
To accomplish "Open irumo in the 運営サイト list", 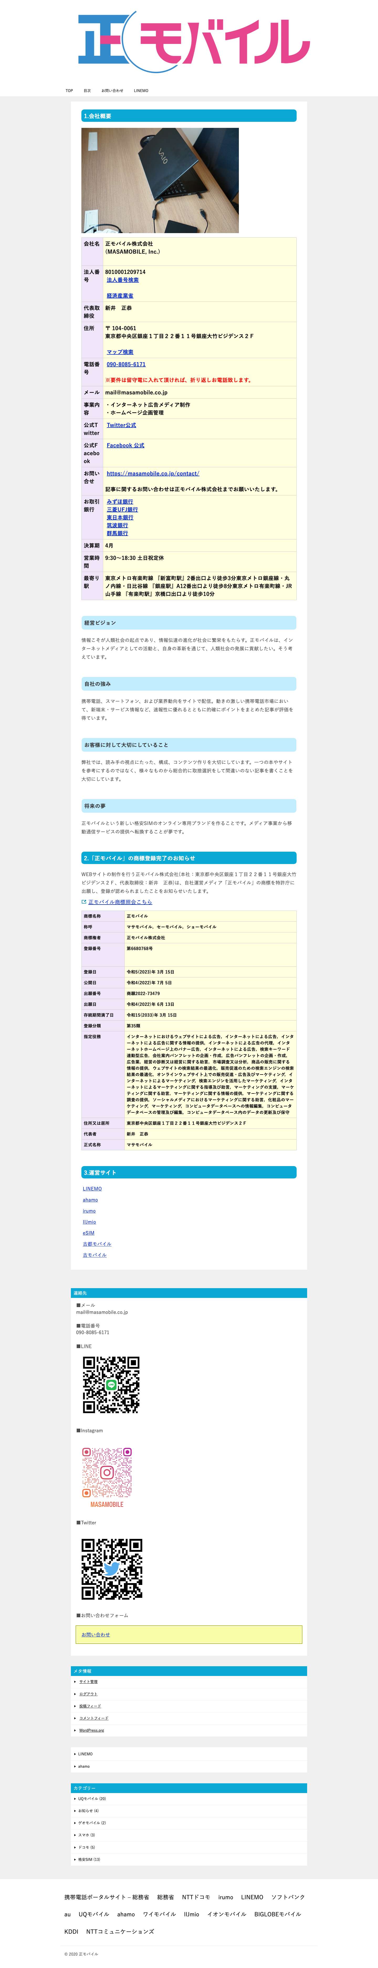I will [x=89, y=1211].
